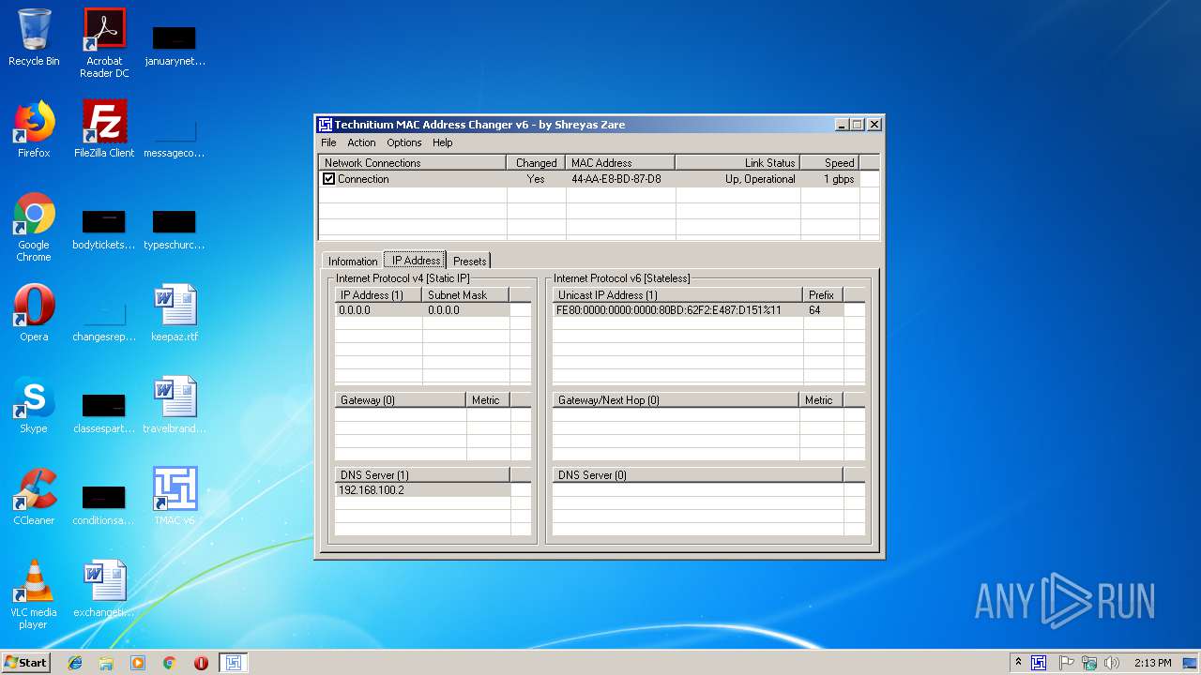Click the IPv4 Gateway column header
This screenshot has height=675, width=1201.
(x=401, y=400)
